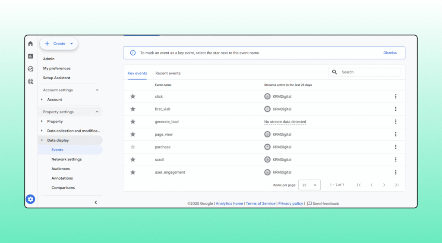Select Audiences in the sidebar
The height and width of the screenshot is (243, 442).
tap(60, 169)
